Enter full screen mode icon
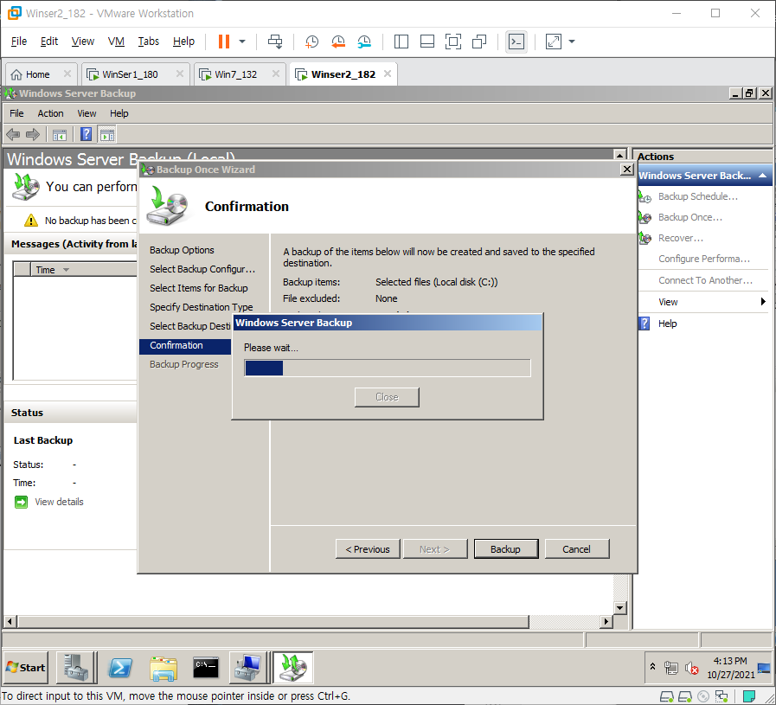 (452, 42)
